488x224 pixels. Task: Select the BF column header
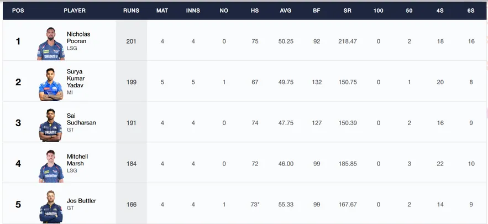coord(317,11)
